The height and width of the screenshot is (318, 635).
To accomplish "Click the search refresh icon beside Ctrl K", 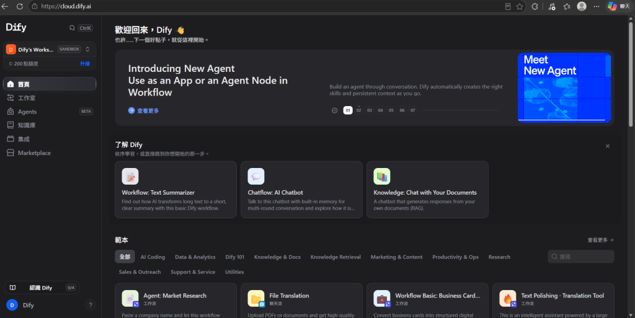I will [72, 28].
